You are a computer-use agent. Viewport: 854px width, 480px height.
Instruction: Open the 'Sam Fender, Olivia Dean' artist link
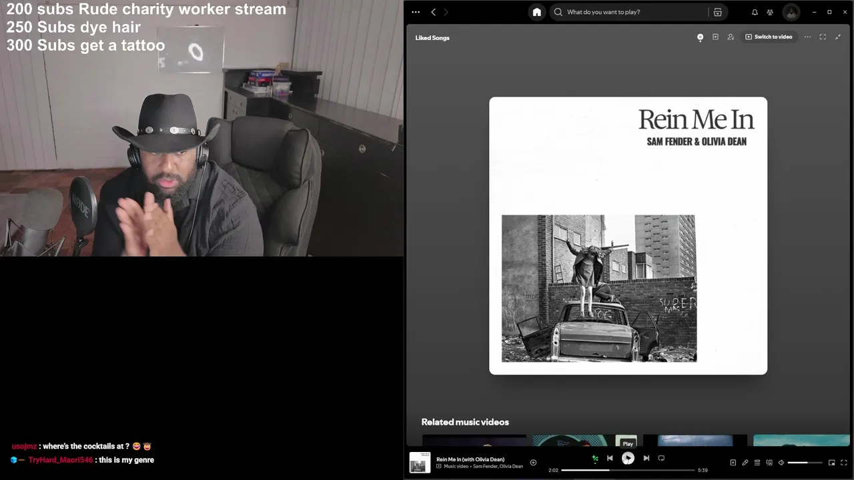coord(498,466)
